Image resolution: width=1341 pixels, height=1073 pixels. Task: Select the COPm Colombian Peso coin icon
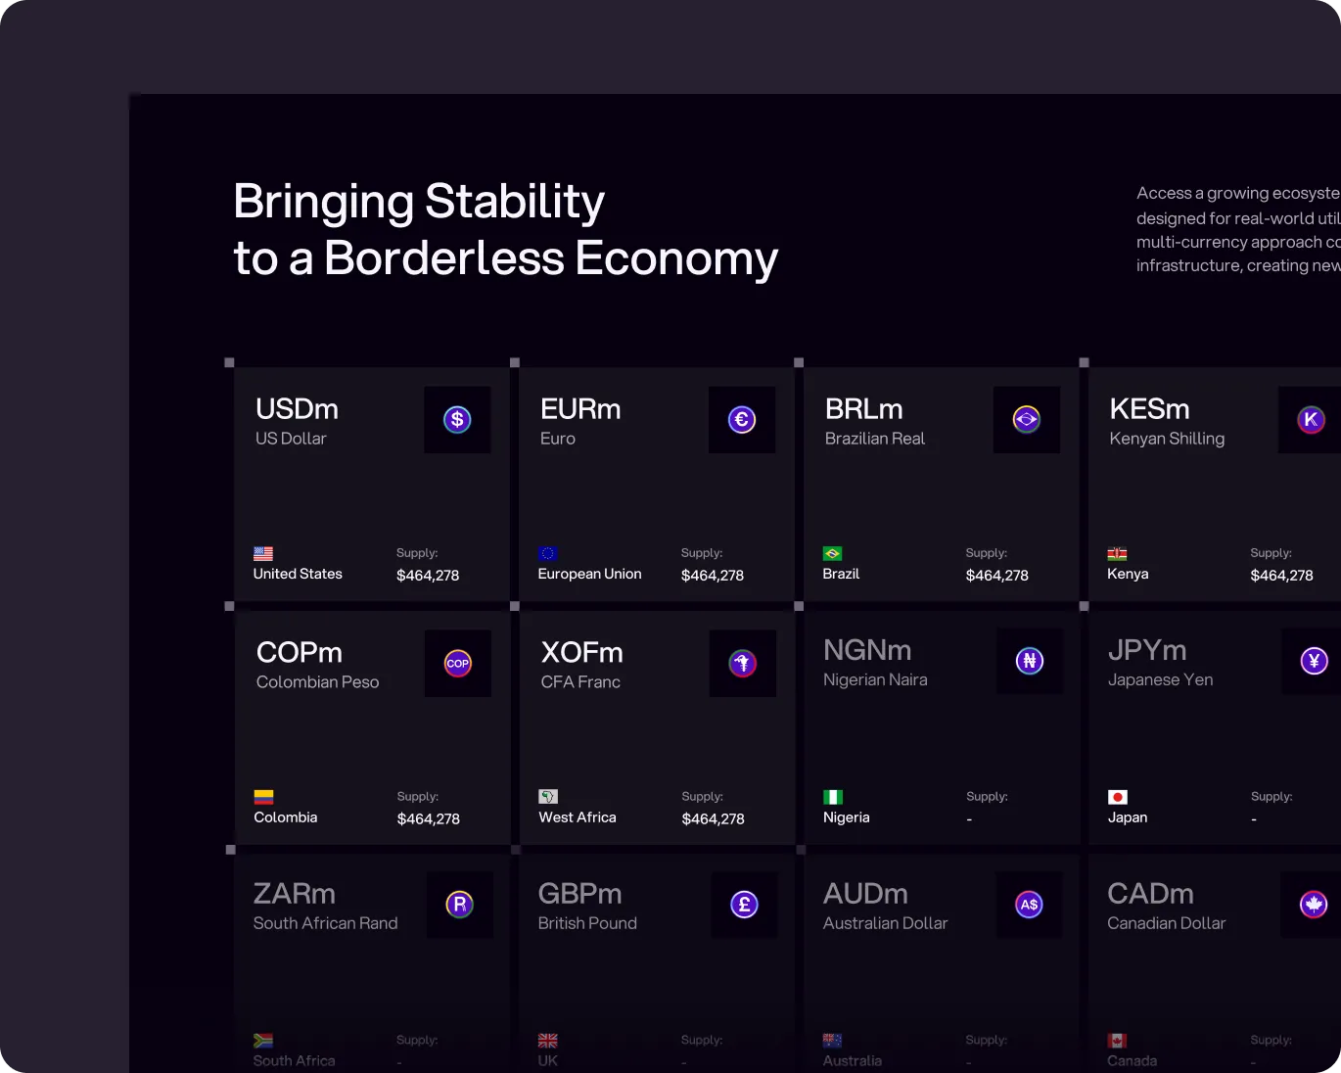click(457, 663)
